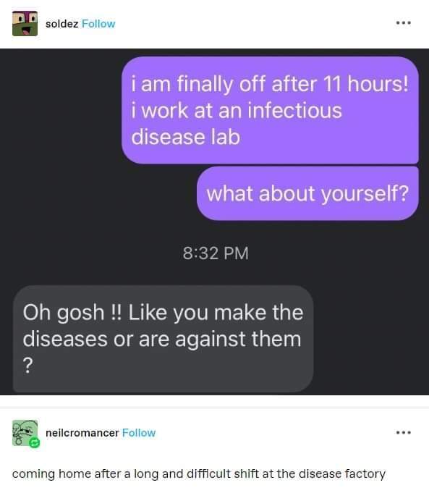Open the neilcromancer username link
429x501 pixels.
pyautogui.click(x=82, y=433)
